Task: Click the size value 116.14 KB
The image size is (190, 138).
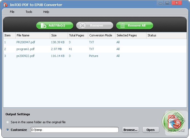Action: point(58,56)
